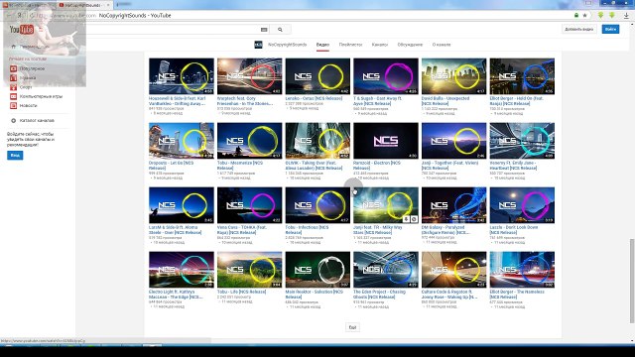Image resolution: width=635 pixels, height=357 pixels.
Task: Click the search magnifier button
Action: click(280, 30)
